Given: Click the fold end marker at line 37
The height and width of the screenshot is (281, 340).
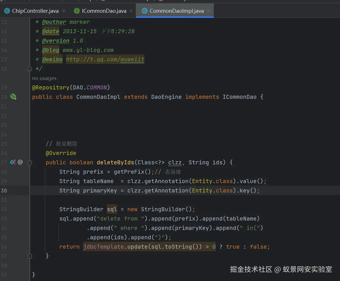Looking at the screenshot, I should point(30,256).
